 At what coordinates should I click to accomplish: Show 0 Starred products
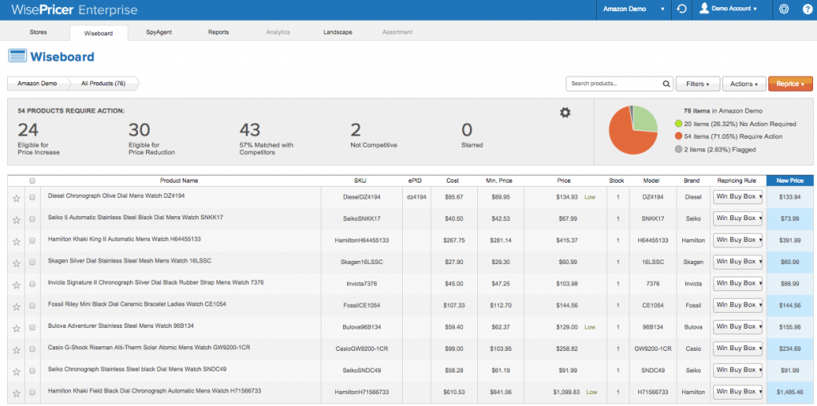(472, 135)
